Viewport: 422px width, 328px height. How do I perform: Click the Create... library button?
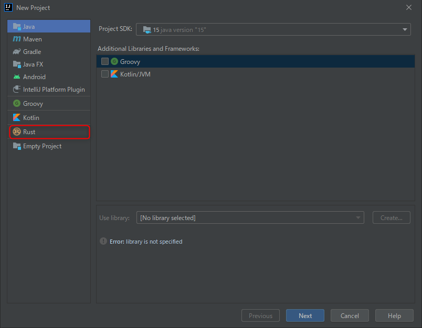[x=392, y=217]
